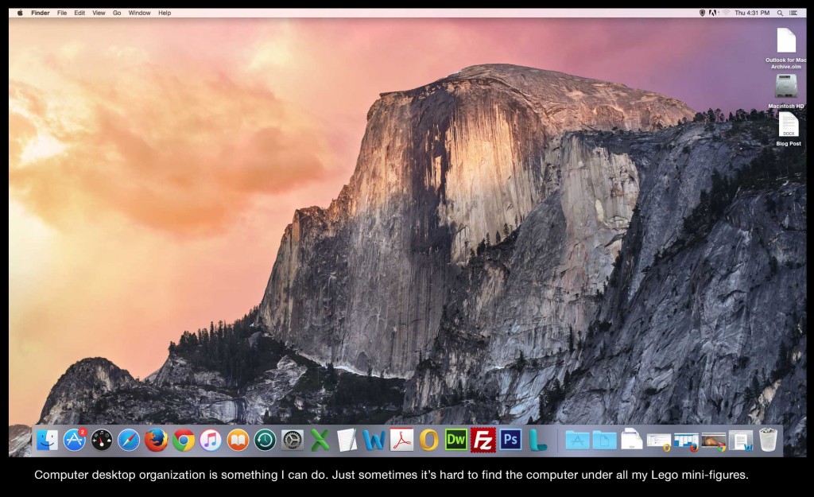Open FileZilla from the Dock
Image resolution: width=814 pixels, height=497 pixels.
tap(481, 438)
